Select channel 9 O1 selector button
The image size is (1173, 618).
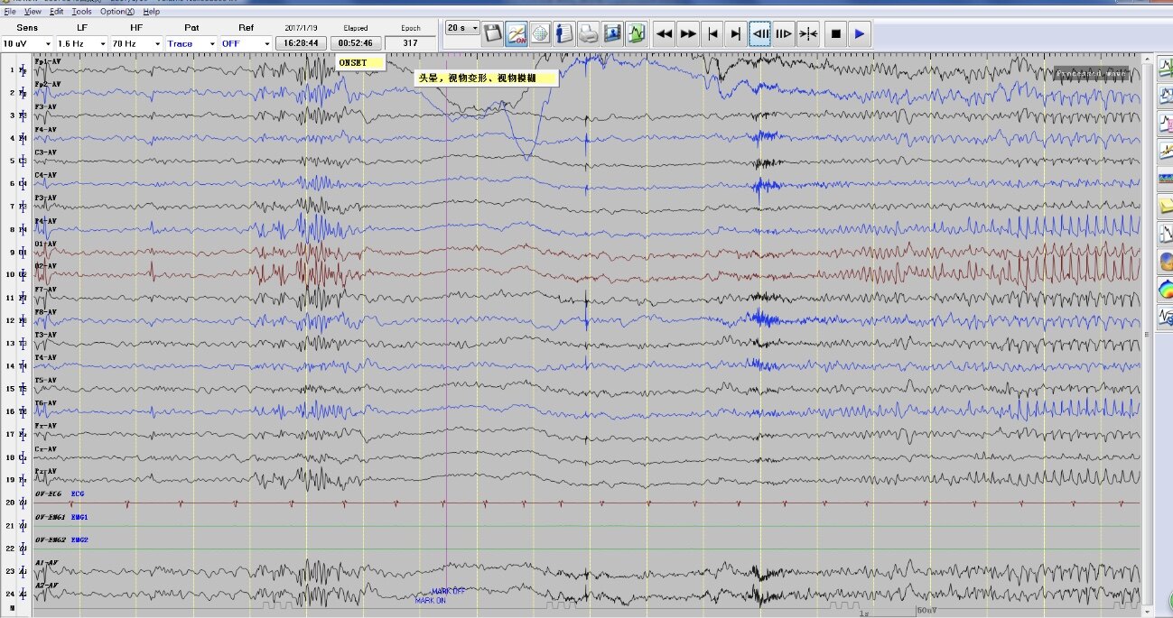(x=22, y=252)
